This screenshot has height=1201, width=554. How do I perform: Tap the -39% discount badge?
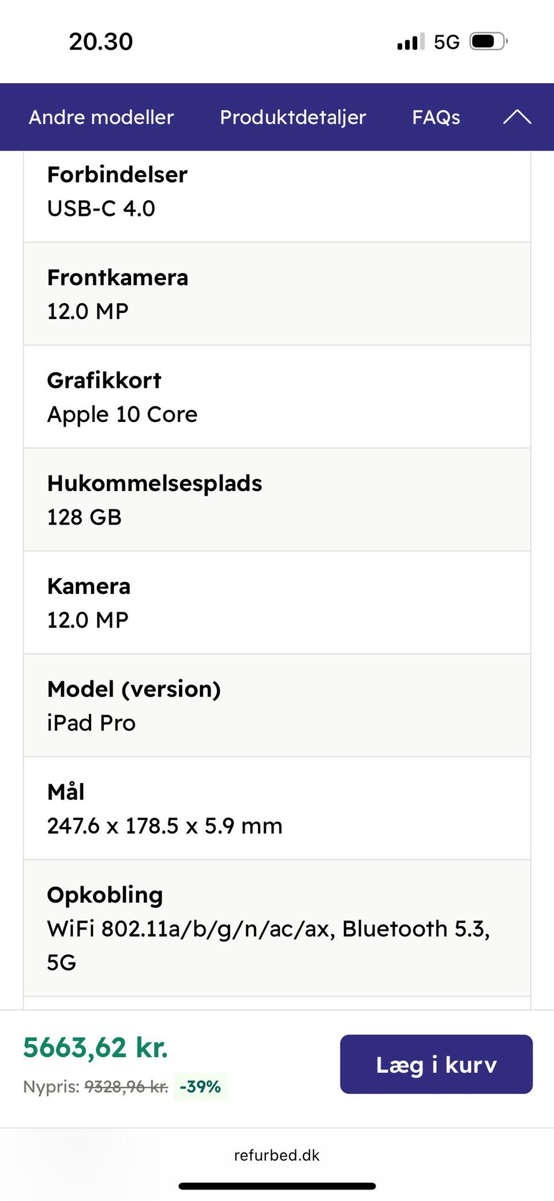(200, 1087)
